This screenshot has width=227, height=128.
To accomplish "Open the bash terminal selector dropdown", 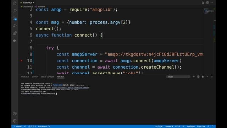I will (178, 77).
